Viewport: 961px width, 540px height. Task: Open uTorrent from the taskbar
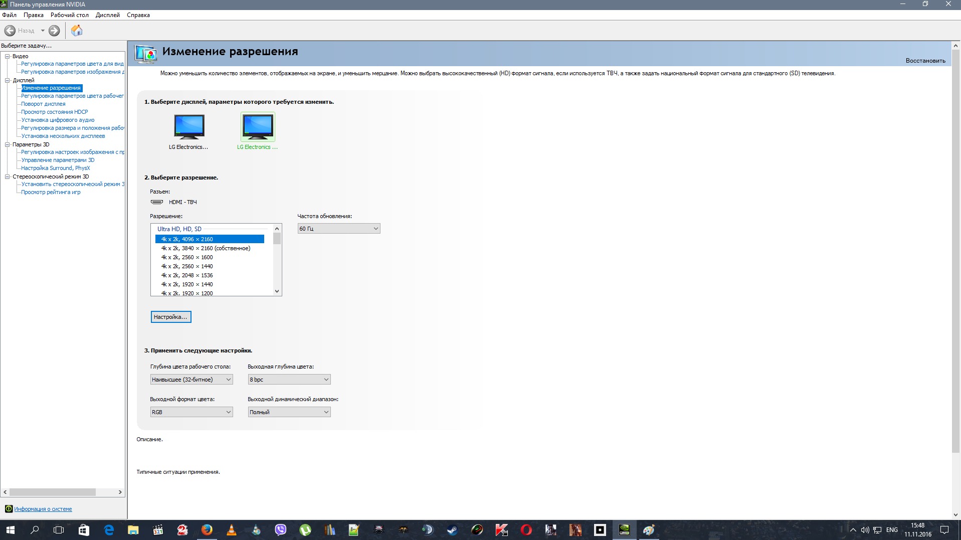pos(305,530)
